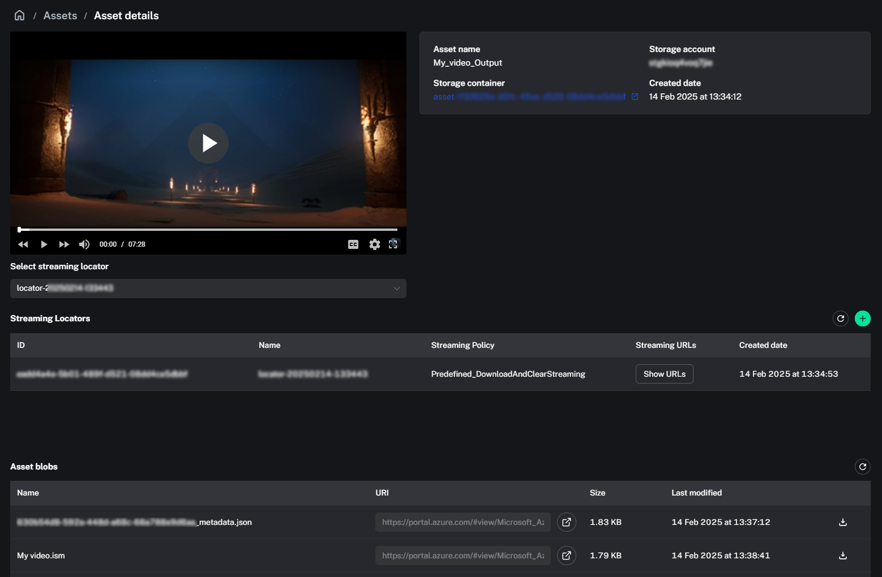Click the asset name My_video_Output

tap(468, 63)
